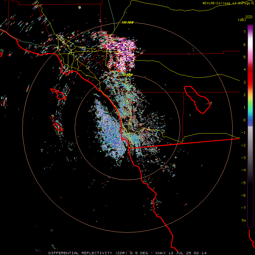Click the 50 NMI range ring label
255x255 pixels.
(127, 75)
